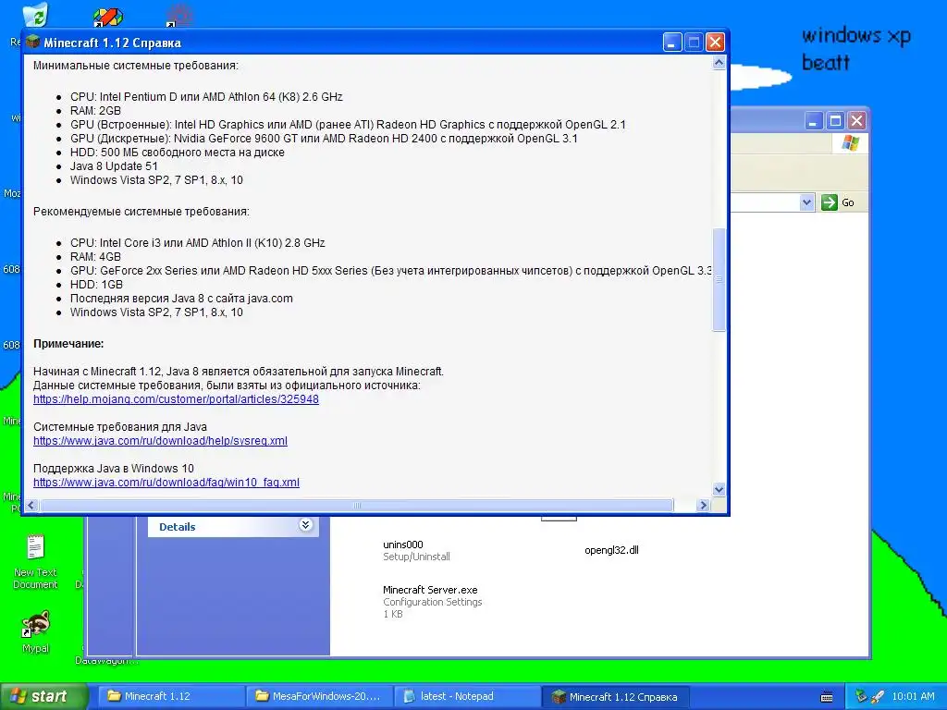Click the green arrow safely-remove tray icon

coord(861,696)
